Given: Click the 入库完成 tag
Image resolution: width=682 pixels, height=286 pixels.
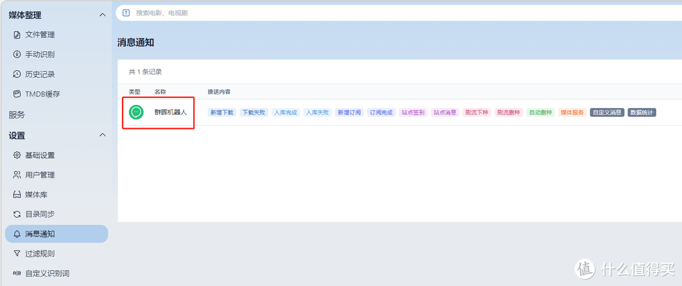Looking at the screenshot, I should coord(286,112).
